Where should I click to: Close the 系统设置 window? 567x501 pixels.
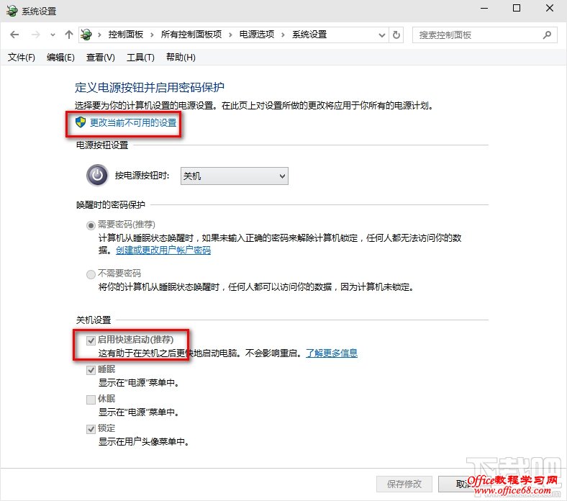pyautogui.click(x=550, y=9)
